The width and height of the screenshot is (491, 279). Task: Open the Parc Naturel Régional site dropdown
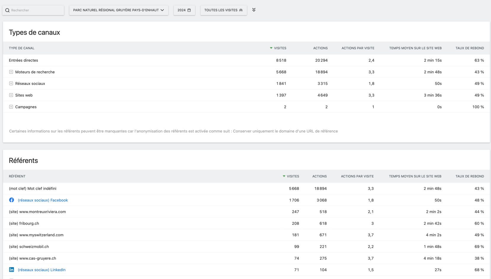[x=118, y=10]
